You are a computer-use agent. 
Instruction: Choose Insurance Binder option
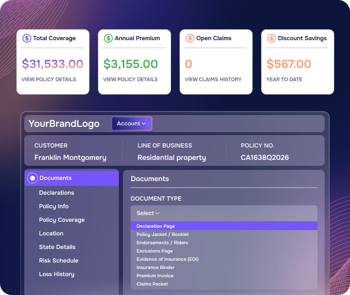[155, 267]
